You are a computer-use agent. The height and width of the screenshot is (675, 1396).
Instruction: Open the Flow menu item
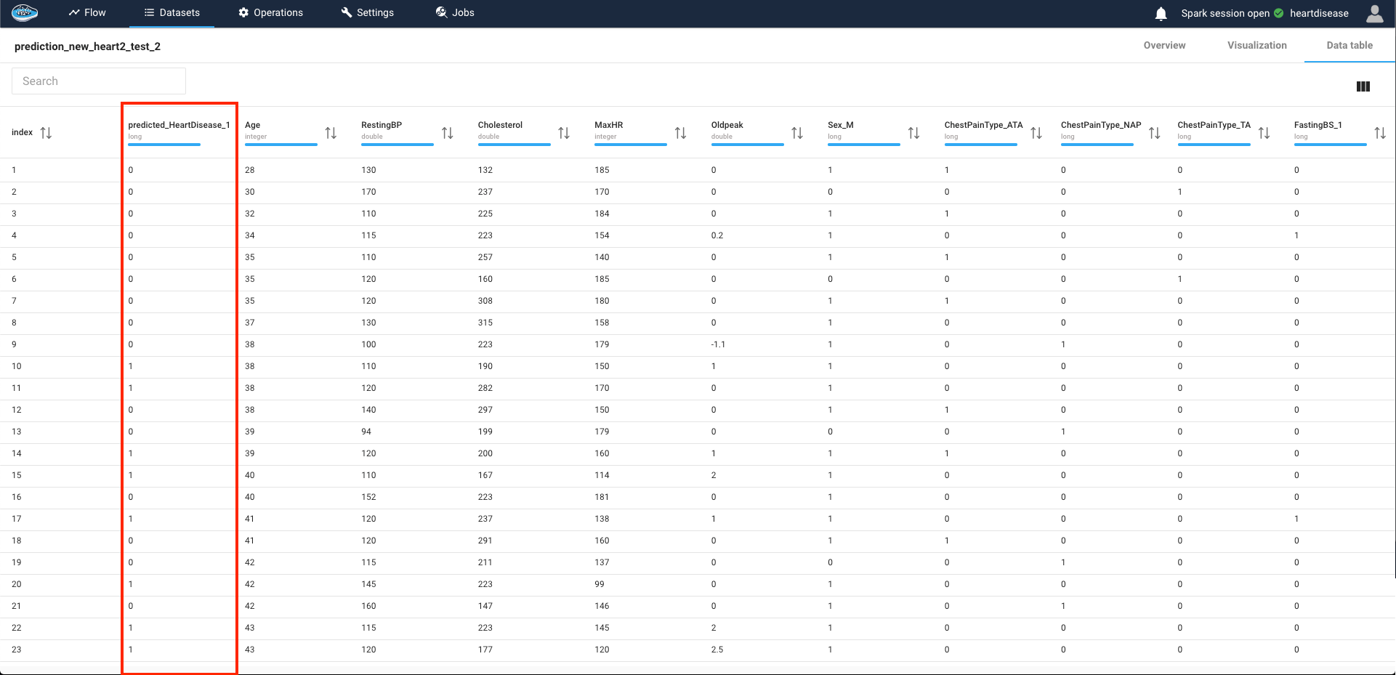pos(87,13)
